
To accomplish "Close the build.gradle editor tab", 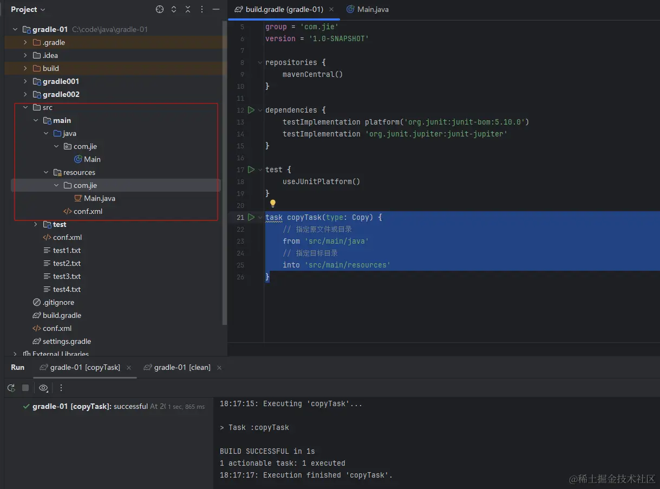I will click(331, 9).
